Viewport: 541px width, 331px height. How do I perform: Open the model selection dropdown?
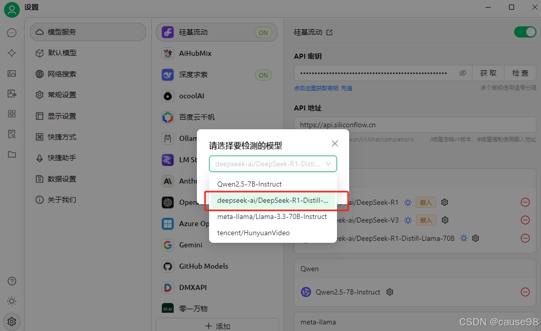point(273,164)
